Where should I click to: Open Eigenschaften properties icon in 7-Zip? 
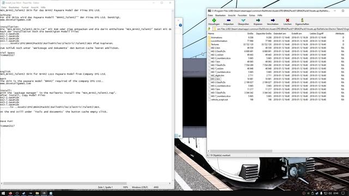[x=302, y=21]
